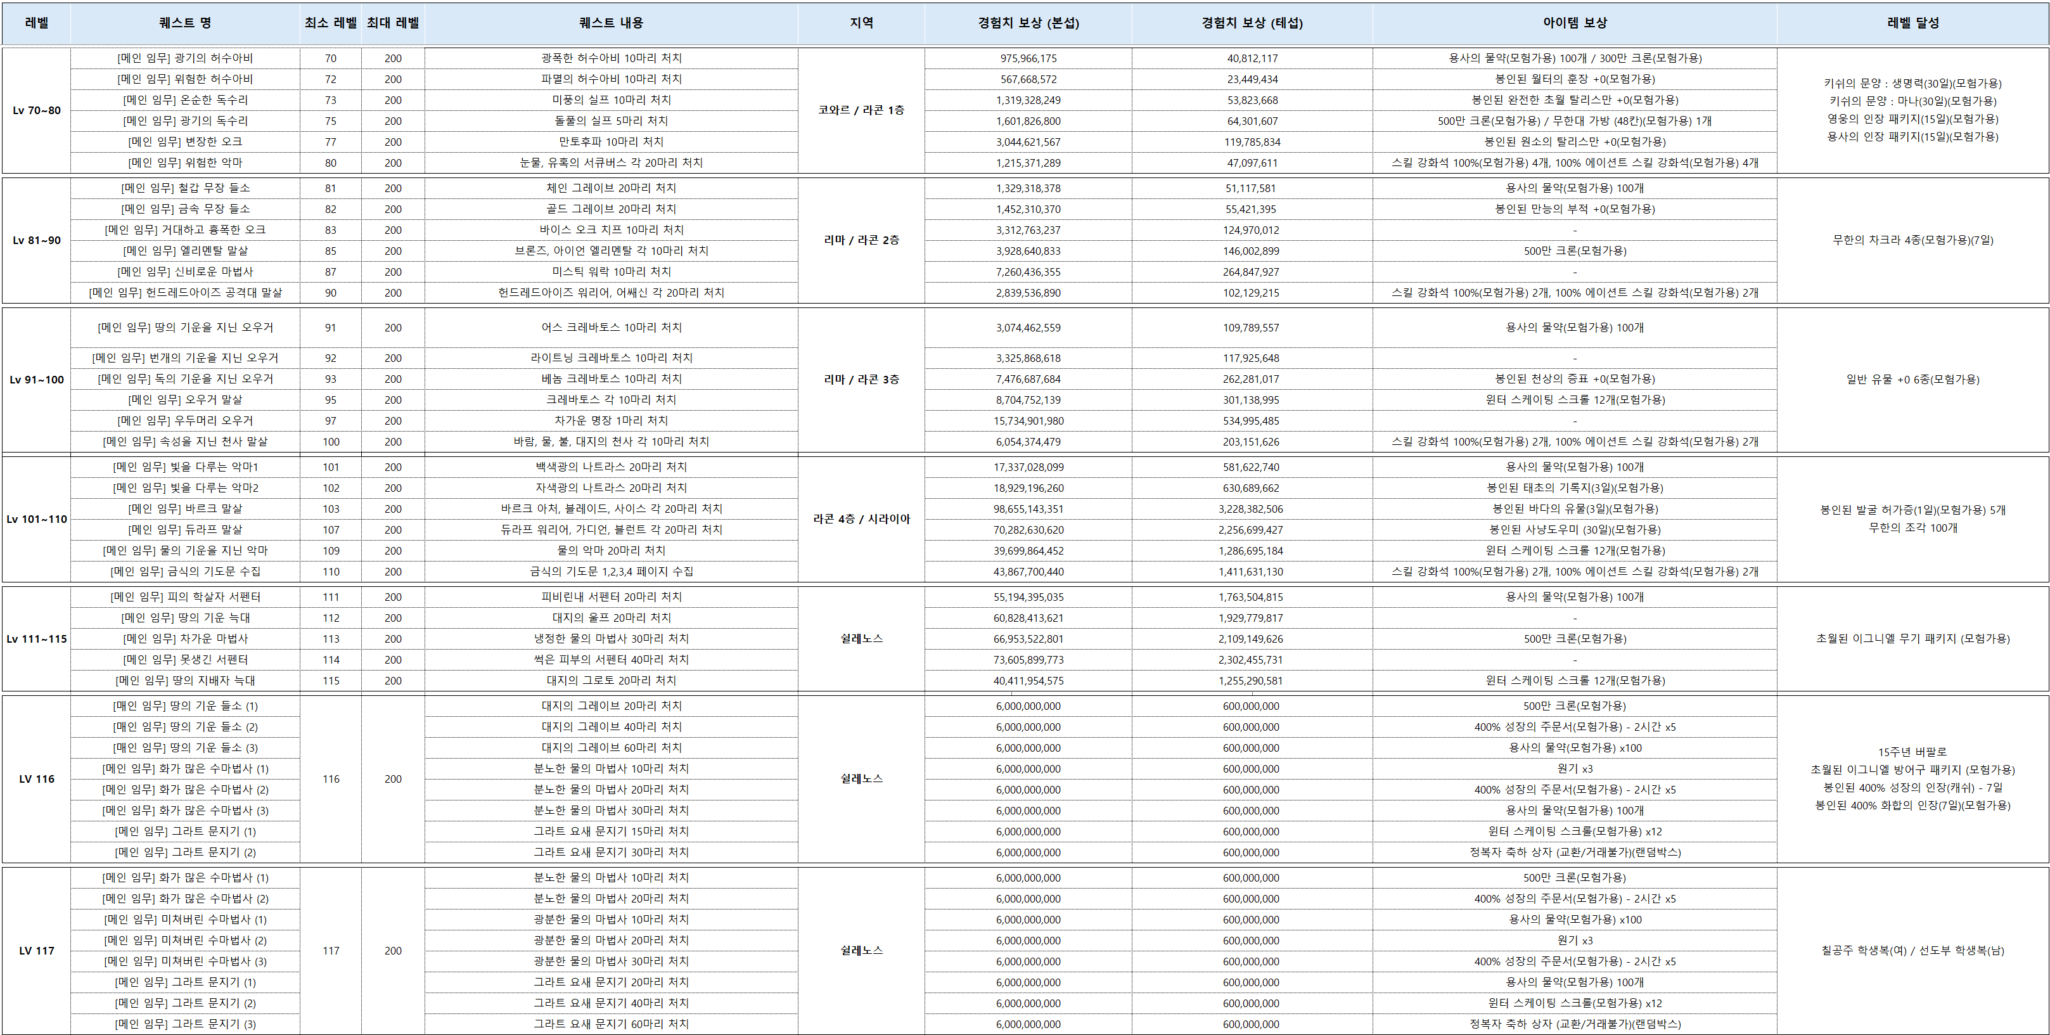Click the '아이템 보상' column header
This screenshot has width=2050, height=1035.
tap(1574, 23)
